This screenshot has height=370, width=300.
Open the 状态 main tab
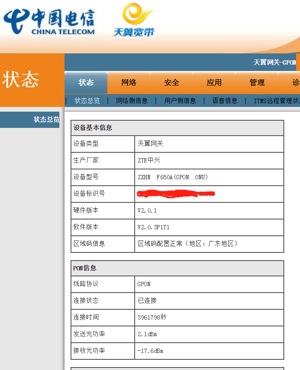86,83
